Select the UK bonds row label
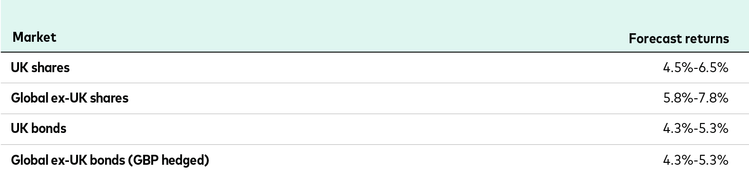Image resolution: width=749 pixels, height=179 pixels. tap(39, 128)
